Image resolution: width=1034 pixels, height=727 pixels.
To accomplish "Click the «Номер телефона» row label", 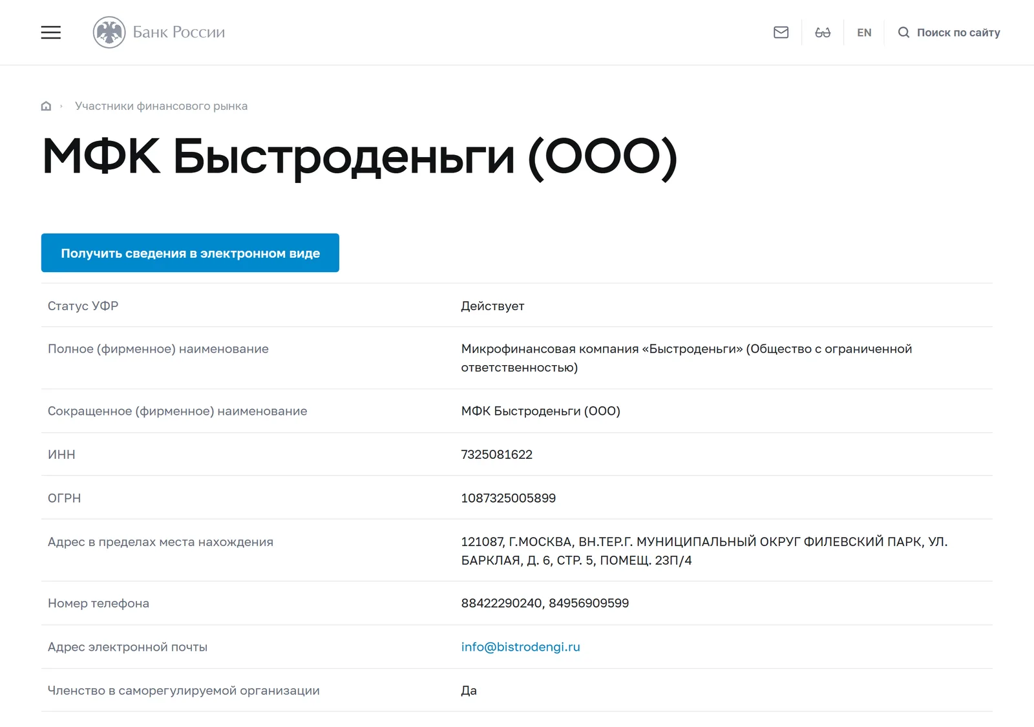I will pyautogui.click(x=98, y=603).
